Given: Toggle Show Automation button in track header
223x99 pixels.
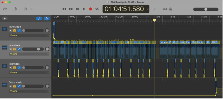Looking at the screenshot, I should 39,18.
